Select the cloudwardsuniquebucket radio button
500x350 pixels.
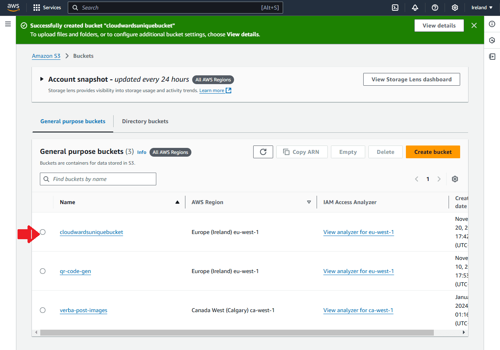point(43,232)
